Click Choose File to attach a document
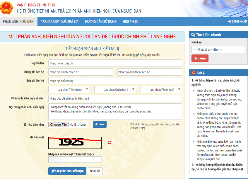This screenshot has width=248, height=179. 59,124
